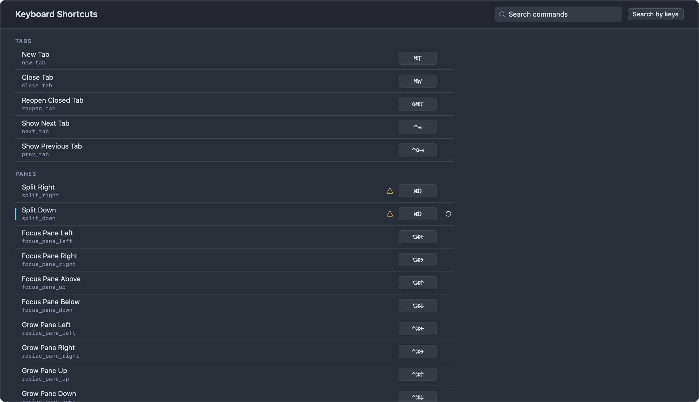Click the PANES section header
This screenshot has width=699, height=402.
[x=26, y=174]
